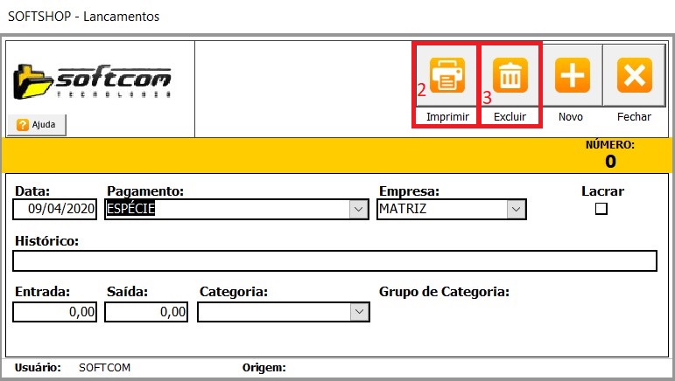Click the Imprimir printer icon

click(446, 76)
